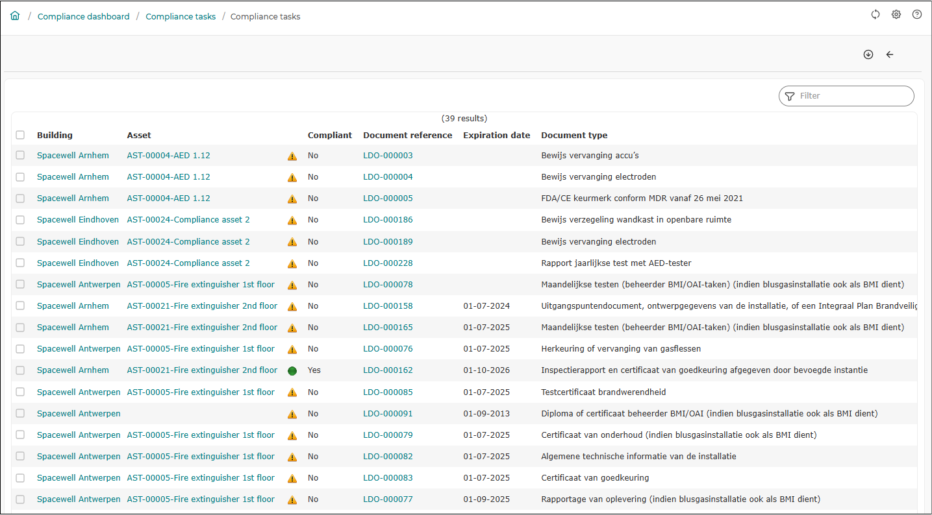Click warning icon for LDO-000003 row

coord(292,156)
